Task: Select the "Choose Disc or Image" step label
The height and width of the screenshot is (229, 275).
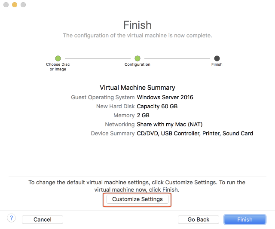Action: click(58, 67)
